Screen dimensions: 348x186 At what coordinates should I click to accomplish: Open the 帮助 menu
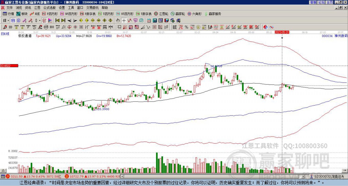(105, 8)
